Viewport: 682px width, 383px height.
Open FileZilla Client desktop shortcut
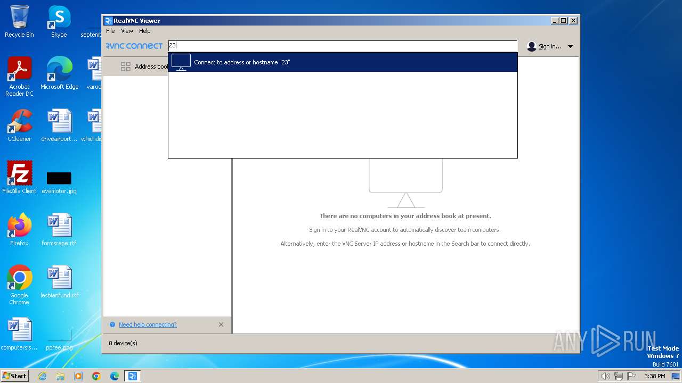[x=19, y=178]
